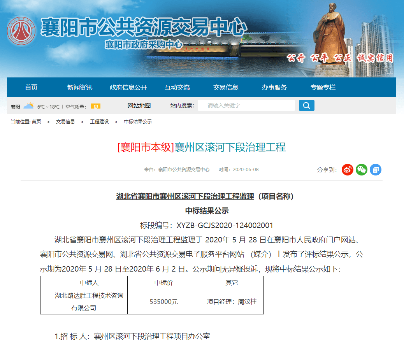This screenshot has width=404, height=342.
Task: Navigate to 办事服务
Action: click(274, 87)
